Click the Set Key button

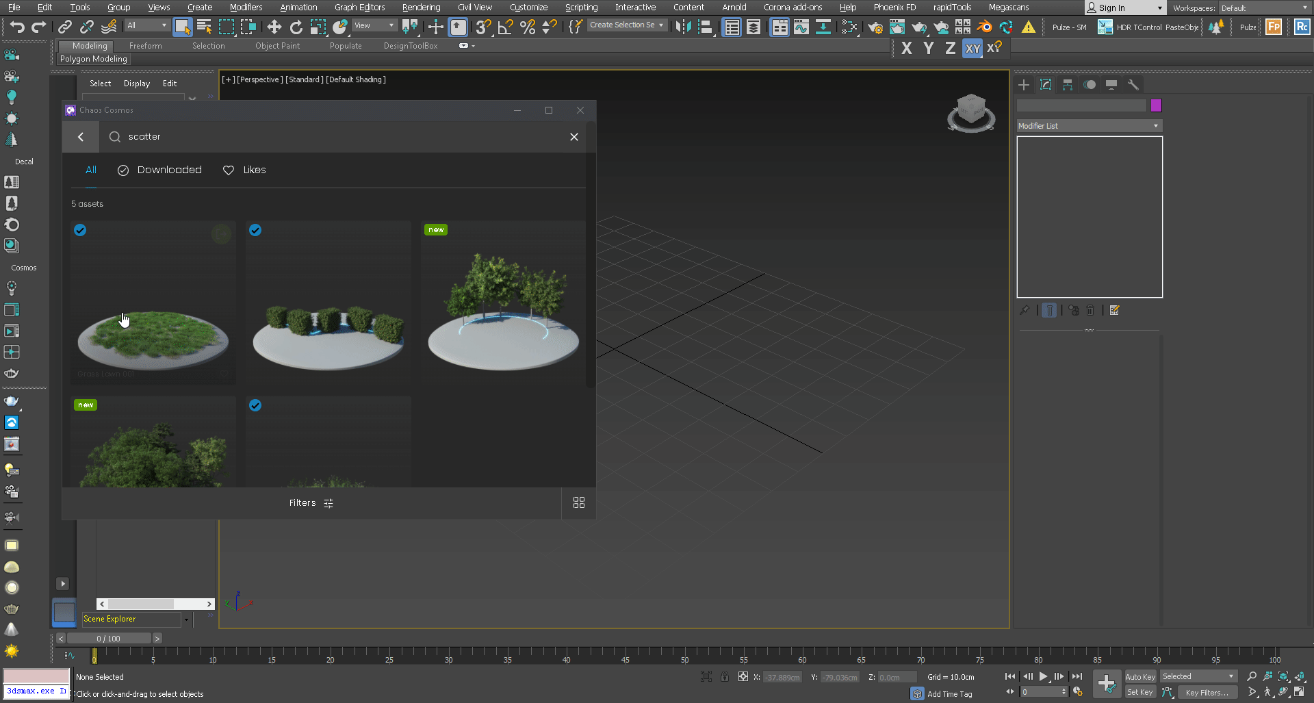(x=1139, y=692)
